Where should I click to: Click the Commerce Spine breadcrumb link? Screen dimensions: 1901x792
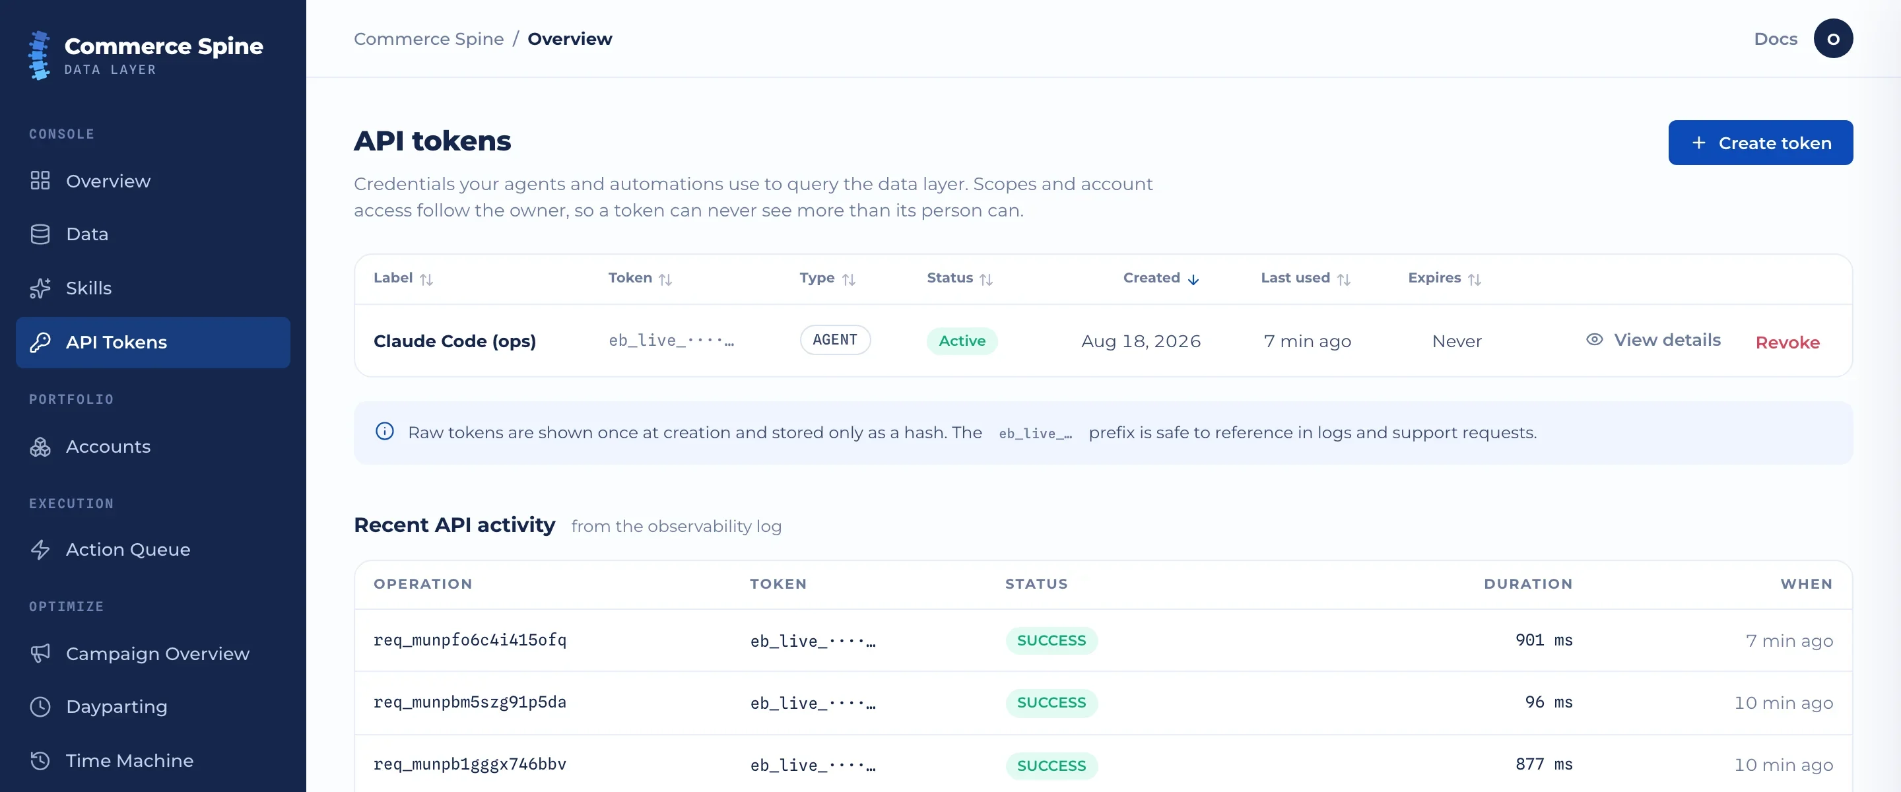tap(429, 39)
